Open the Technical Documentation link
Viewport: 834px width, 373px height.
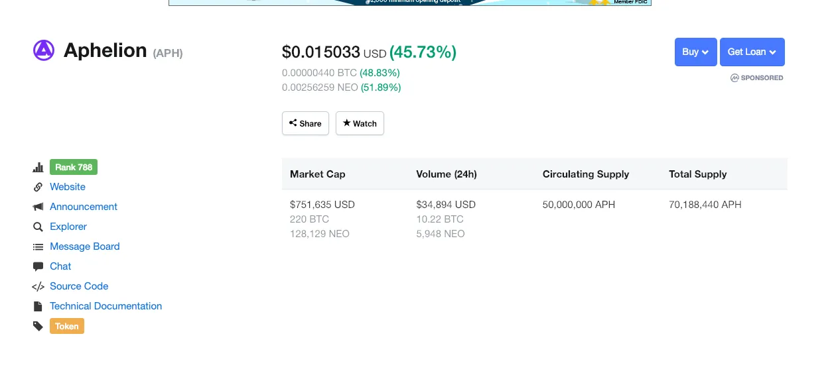pyautogui.click(x=106, y=306)
